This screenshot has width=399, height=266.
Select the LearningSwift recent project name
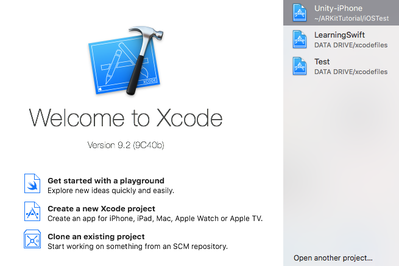pyautogui.click(x=339, y=35)
